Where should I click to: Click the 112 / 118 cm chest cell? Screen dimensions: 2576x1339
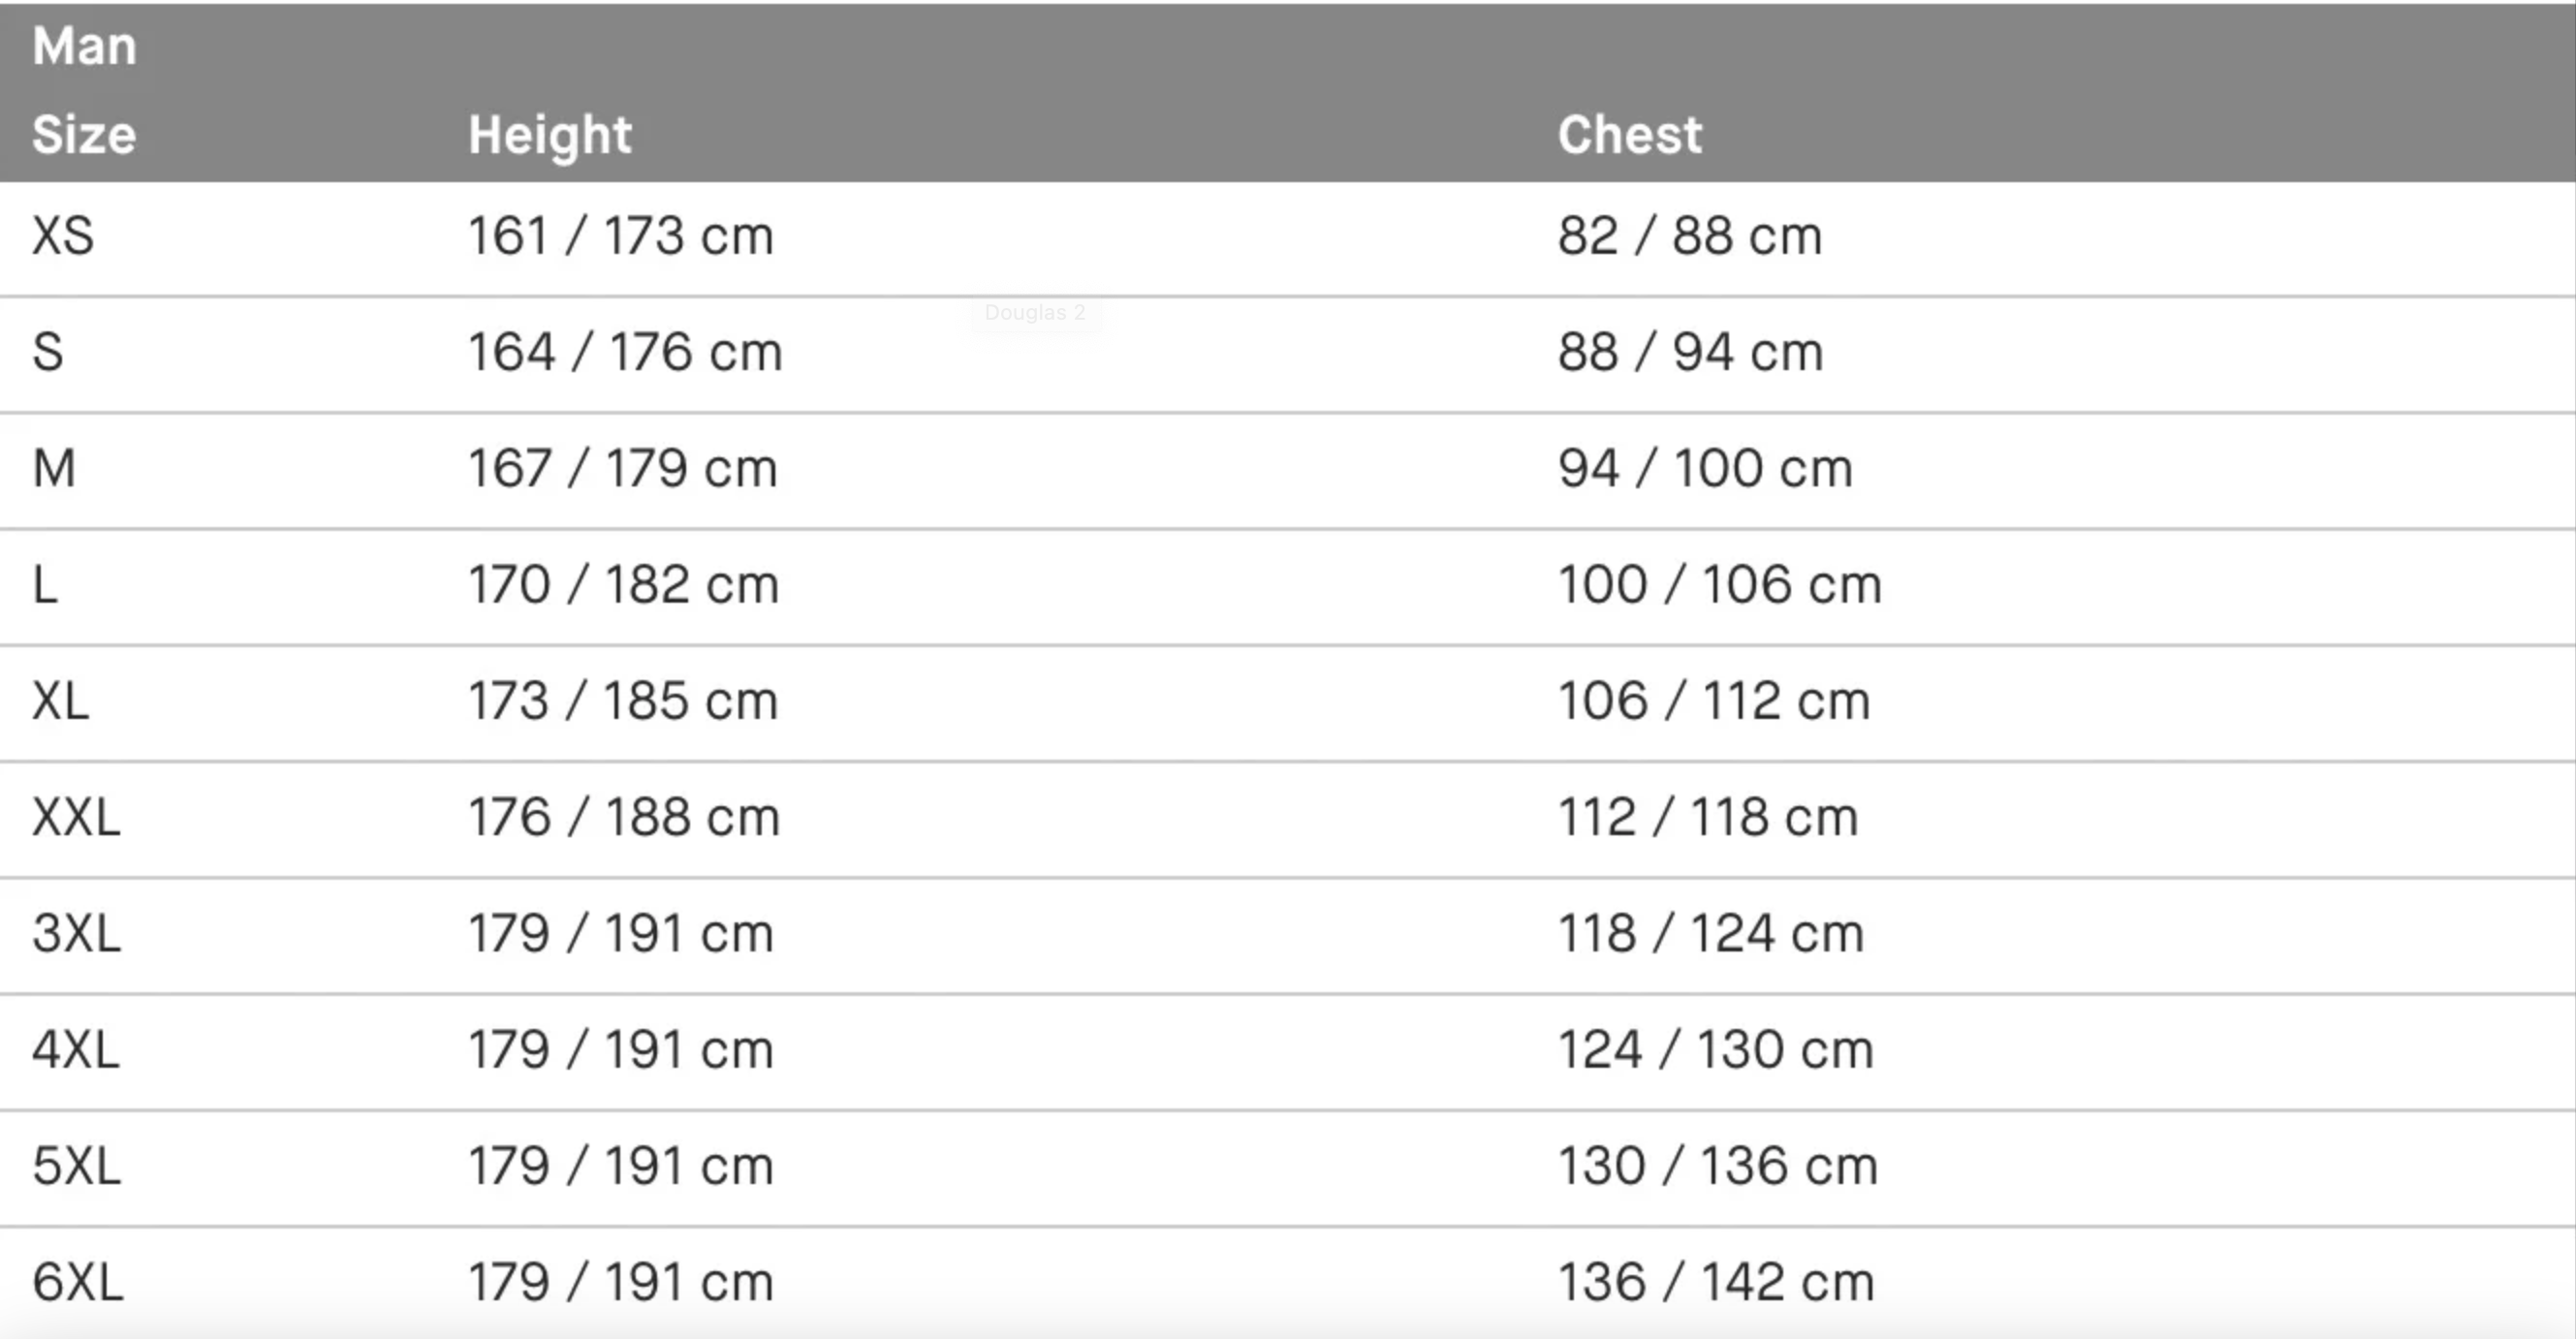(x=1708, y=817)
